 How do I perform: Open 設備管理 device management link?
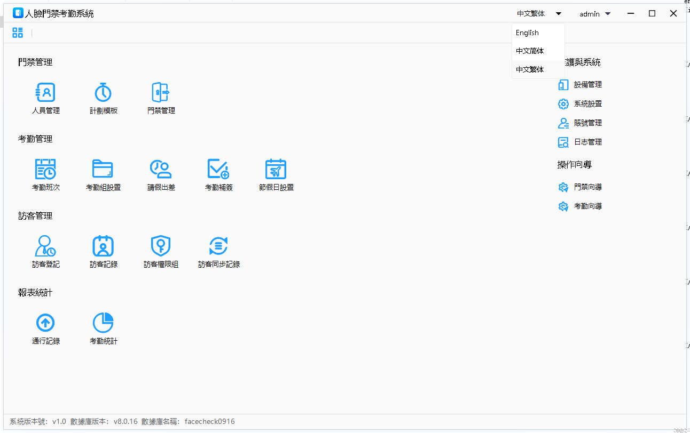click(x=587, y=85)
